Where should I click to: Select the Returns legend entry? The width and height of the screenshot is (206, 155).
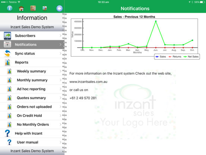tap(175, 57)
